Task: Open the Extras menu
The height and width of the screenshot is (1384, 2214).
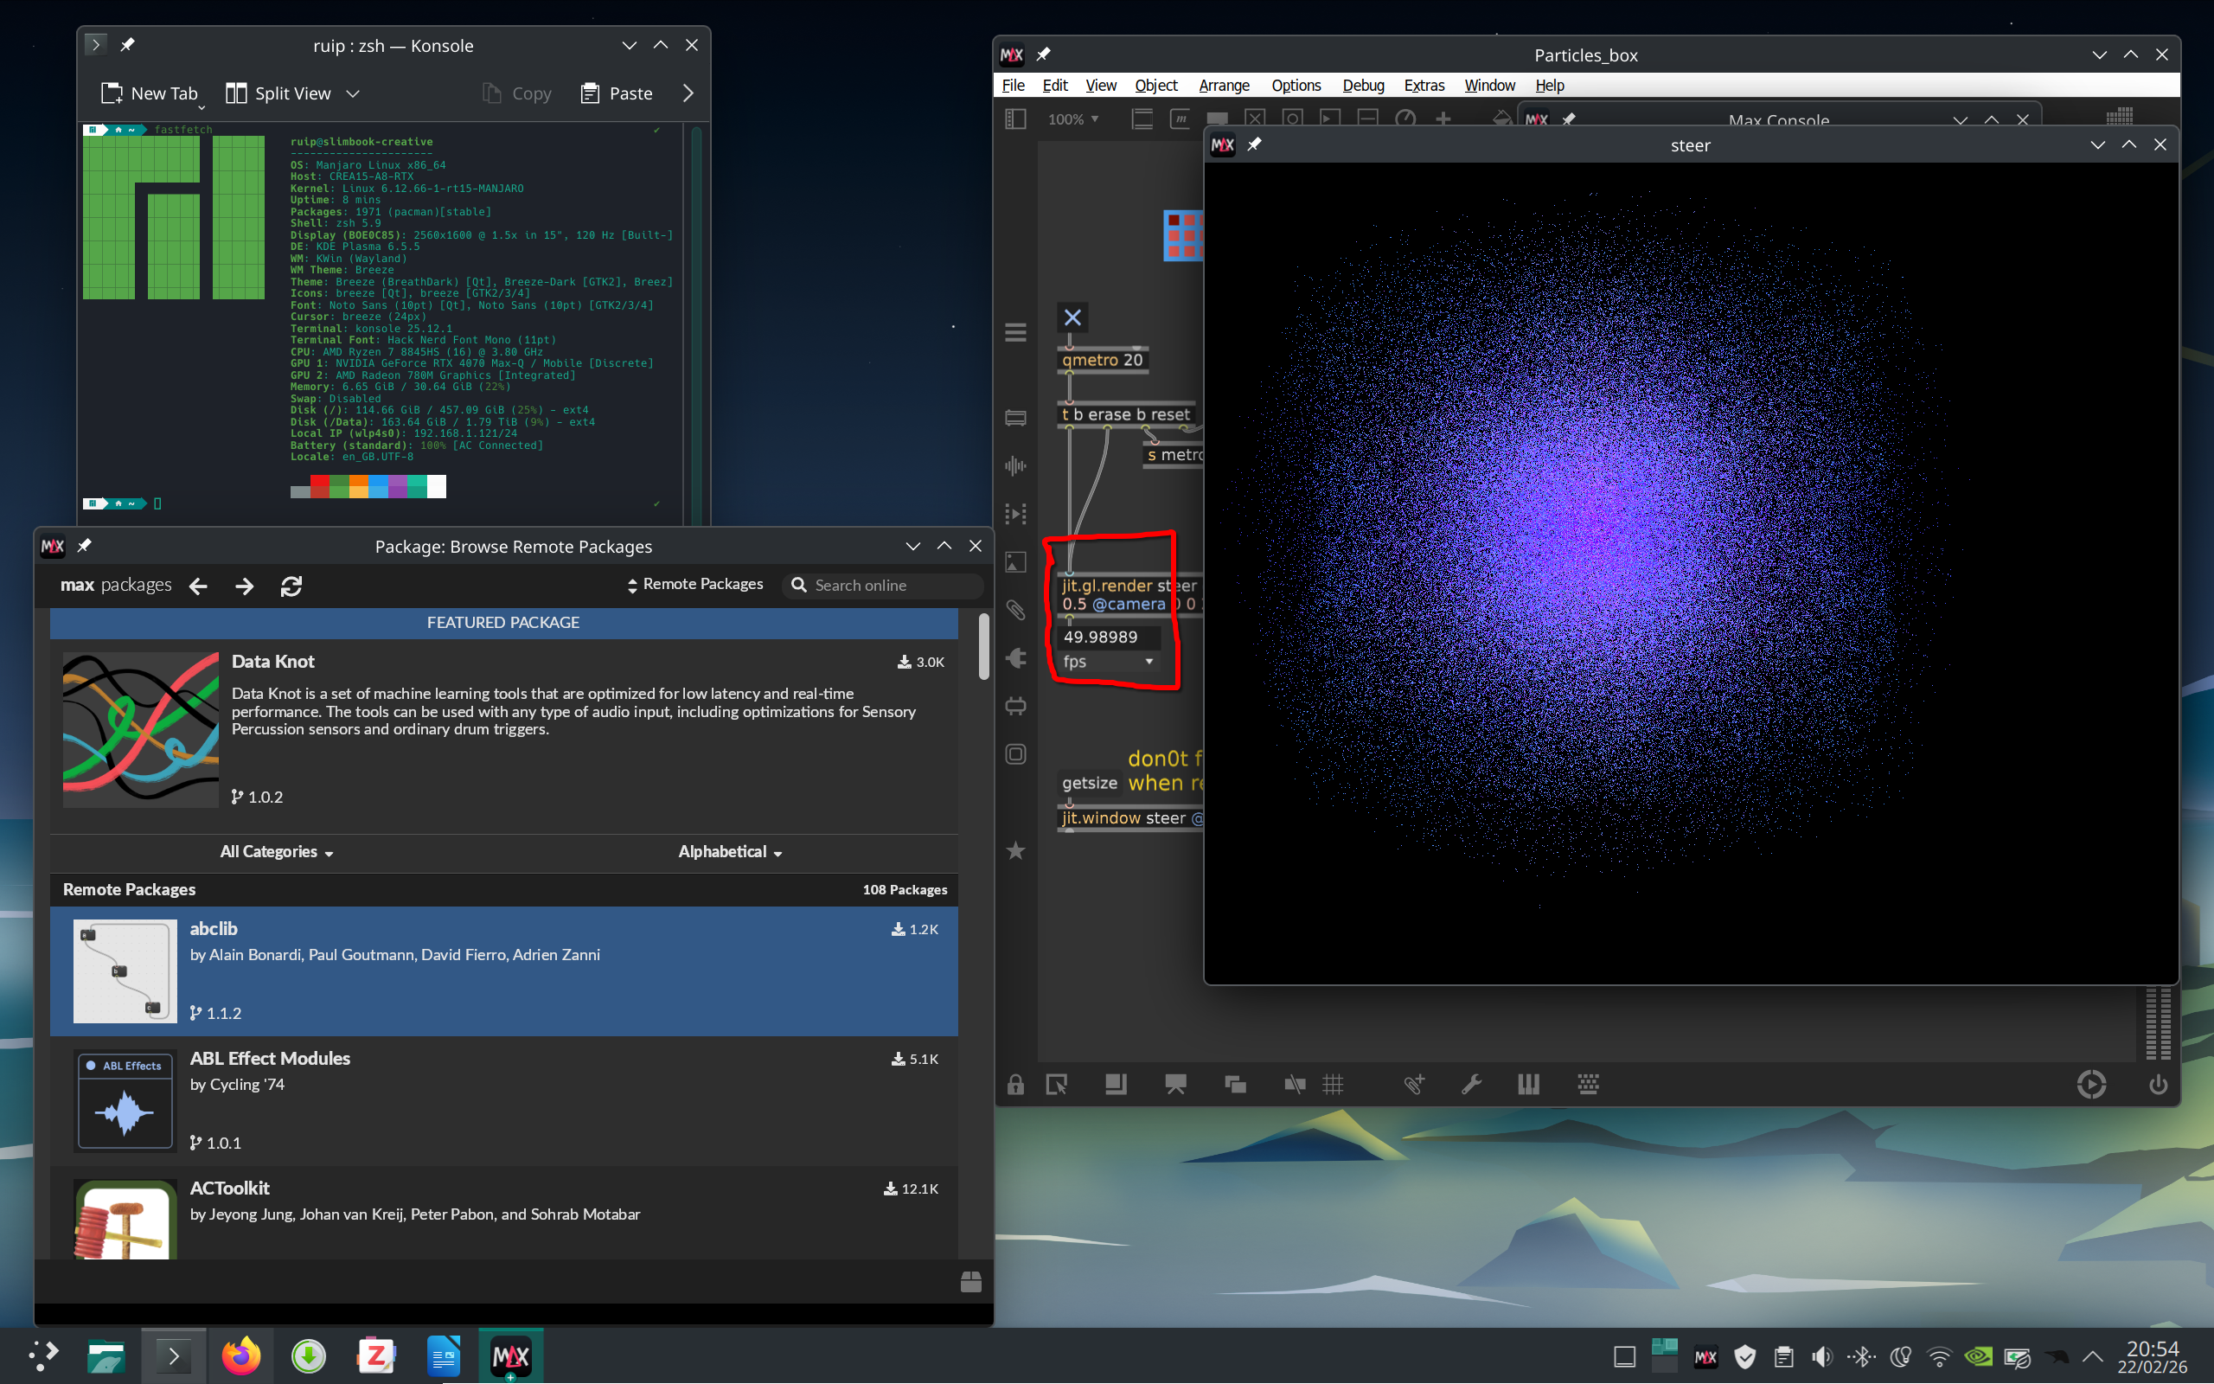Action: click(x=1424, y=85)
